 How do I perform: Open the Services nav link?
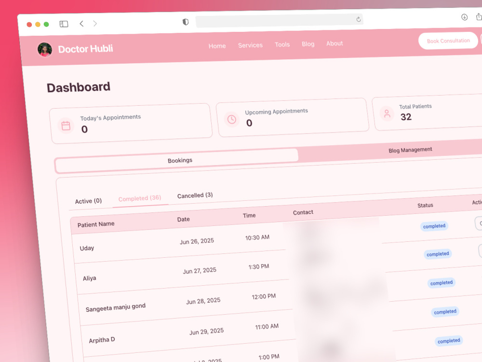(250, 45)
